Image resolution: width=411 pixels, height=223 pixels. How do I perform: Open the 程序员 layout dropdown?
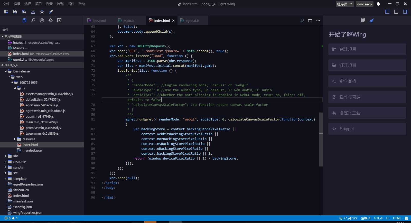[345, 4]
